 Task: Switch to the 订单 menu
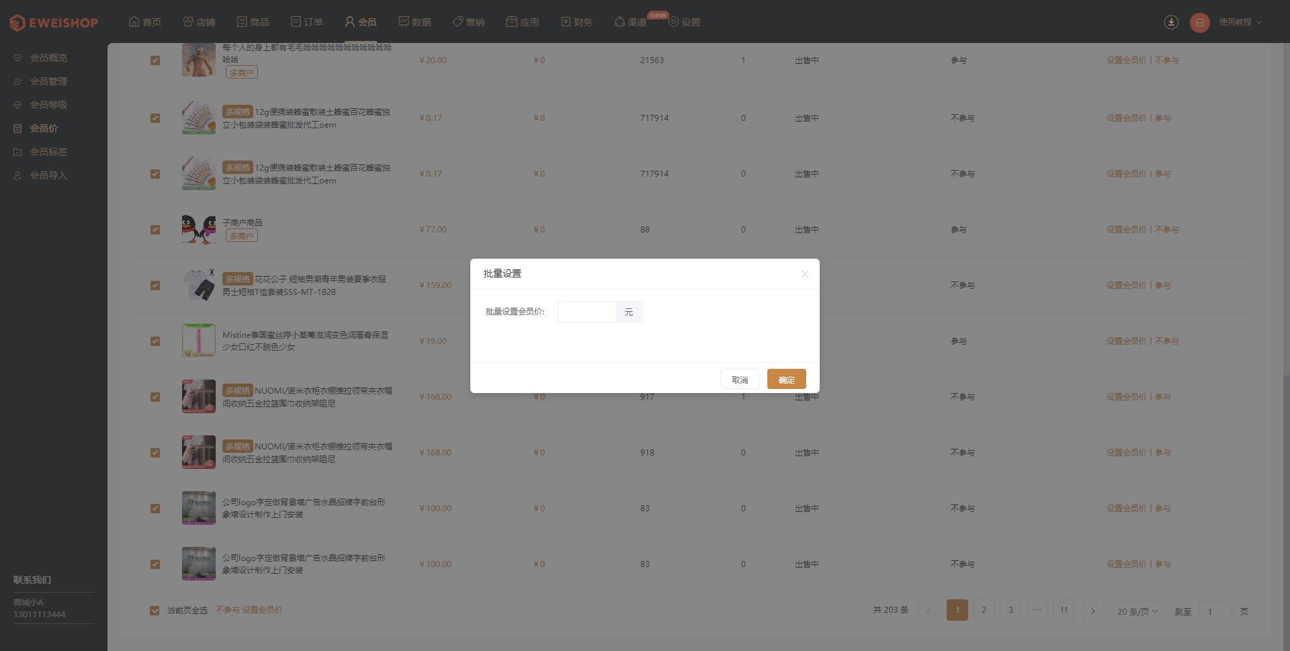point(307,22)
